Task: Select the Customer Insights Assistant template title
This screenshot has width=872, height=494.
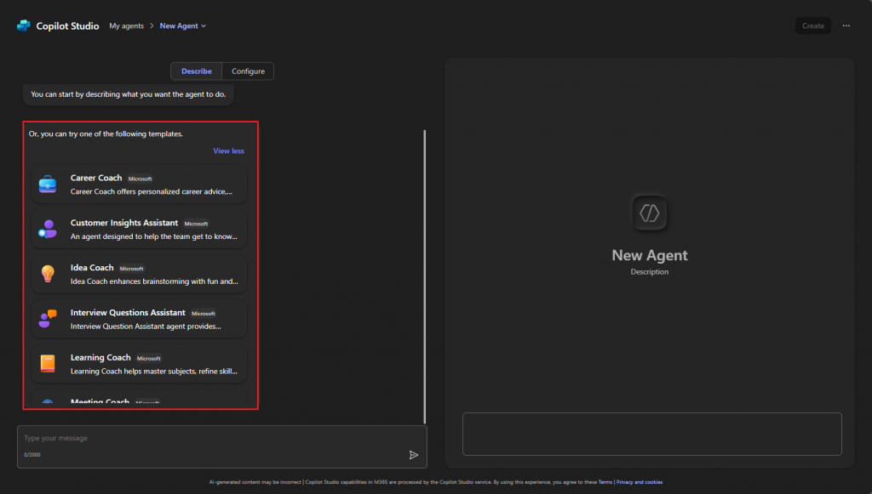Action: pos(124,223)
